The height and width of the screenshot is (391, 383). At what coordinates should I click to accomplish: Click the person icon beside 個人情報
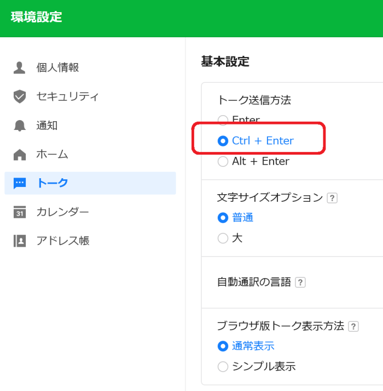19,67
